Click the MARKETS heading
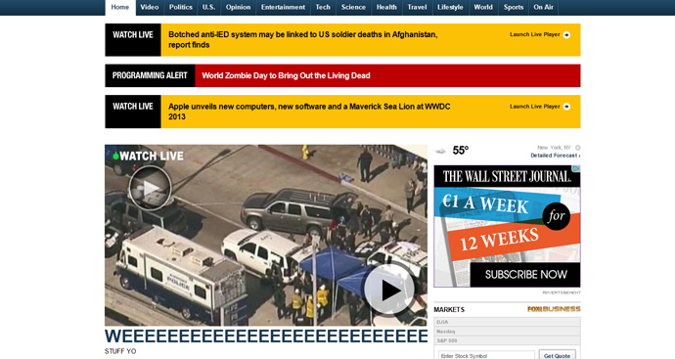 pos(449,309)
